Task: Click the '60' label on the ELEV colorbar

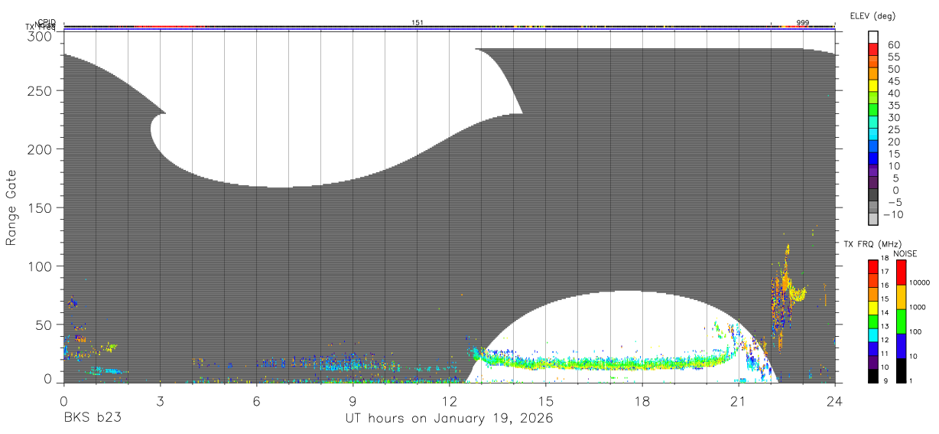Action: [893, 45]
